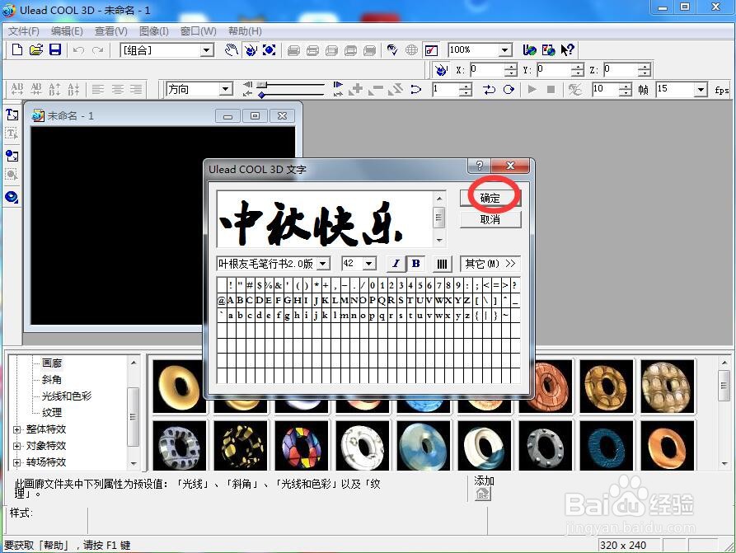Image resolution: width=736 pixels, height=553 pixels.
Task: Select 画廊 in the effects tree
Action: point(52,363)
